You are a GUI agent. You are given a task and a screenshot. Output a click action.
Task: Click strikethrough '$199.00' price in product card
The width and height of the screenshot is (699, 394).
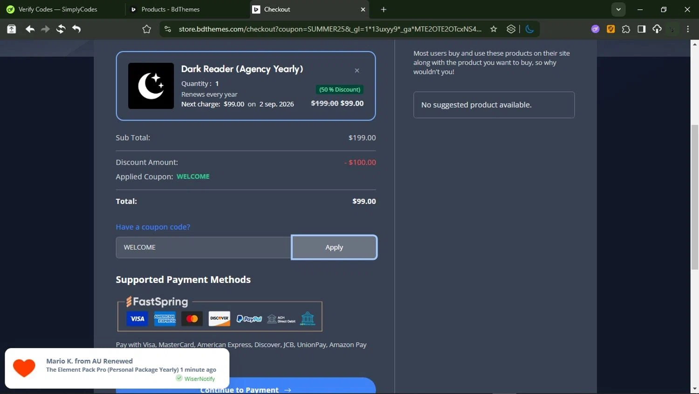pos(325,104)
